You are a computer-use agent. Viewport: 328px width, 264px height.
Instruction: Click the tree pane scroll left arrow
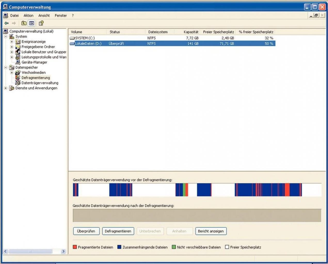(x=6, y=251)
